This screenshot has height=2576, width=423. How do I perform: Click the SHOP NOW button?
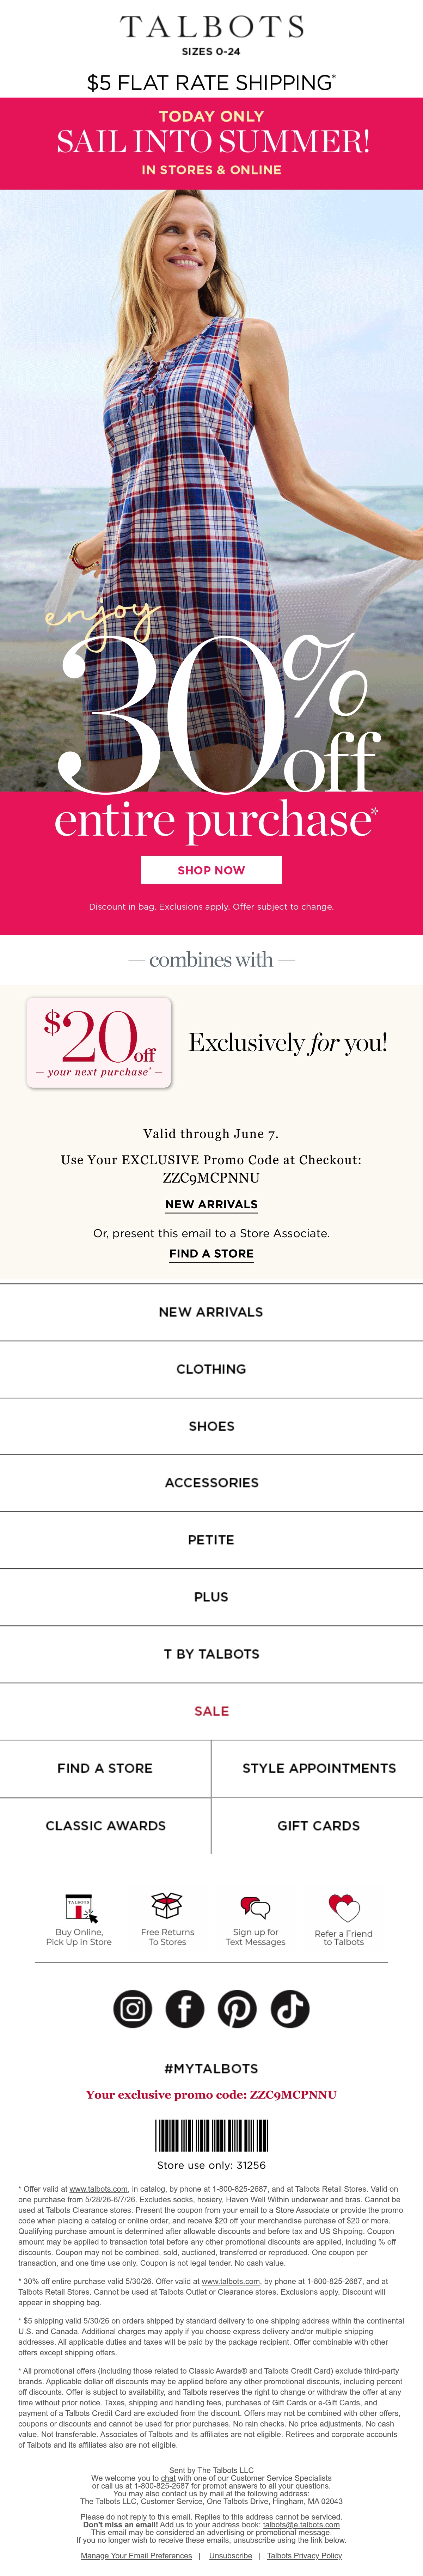211,870
